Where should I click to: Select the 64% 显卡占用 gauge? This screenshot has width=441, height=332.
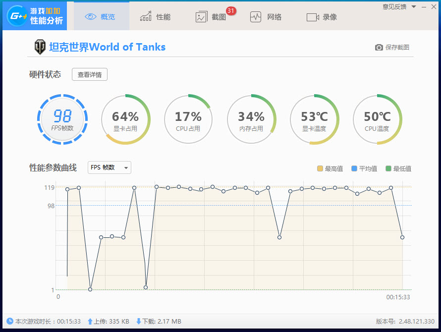pos(125,119)
